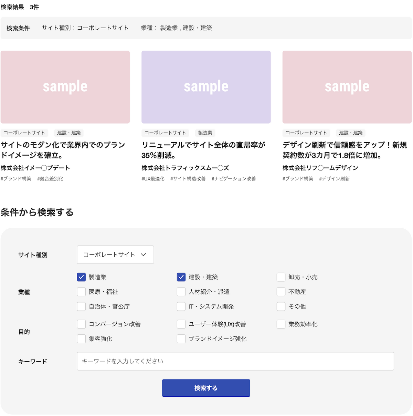Click company name 株式会社イメー〇プデート
The height and width of the screenshot is (416, 413).
pos(35,168)
